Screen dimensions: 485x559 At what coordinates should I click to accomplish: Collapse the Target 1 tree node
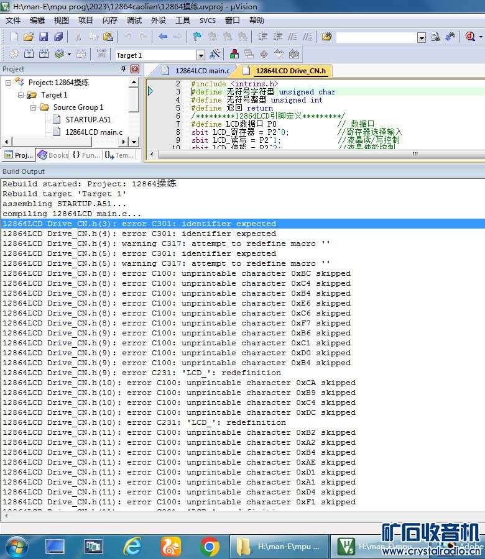click(x=22, y=95)
